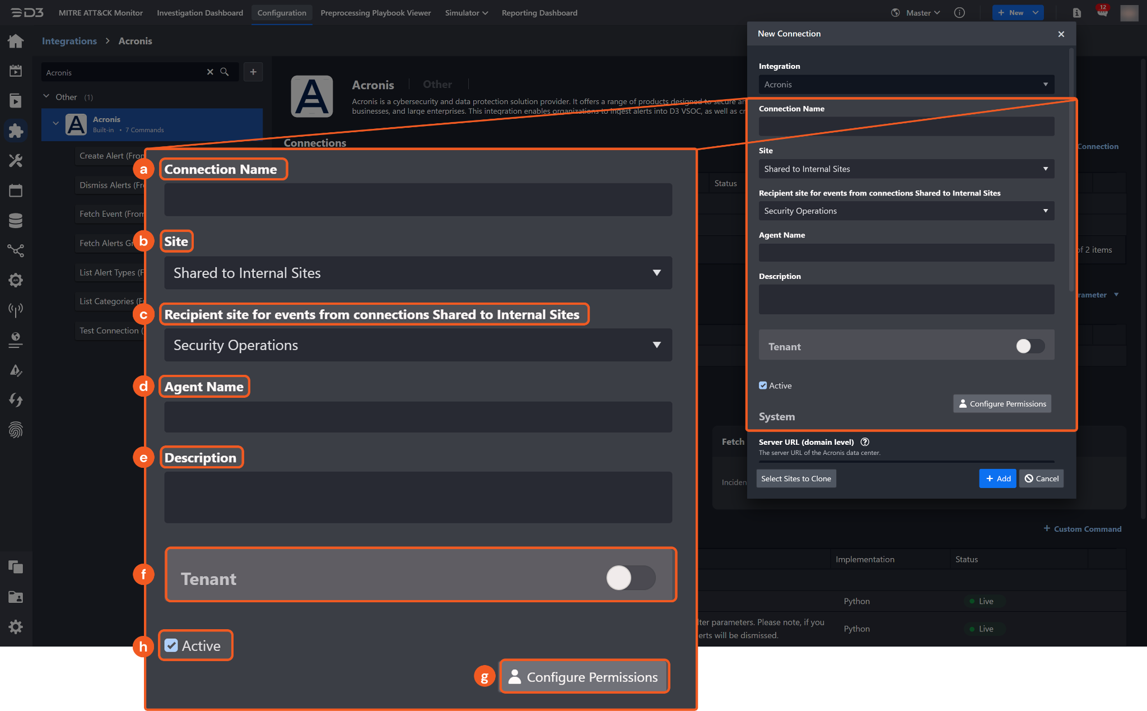Uncheck the Active checkbox in the dialog
Image resolution: width=1147 pixels, height=711 pixels.
point(763,385)
